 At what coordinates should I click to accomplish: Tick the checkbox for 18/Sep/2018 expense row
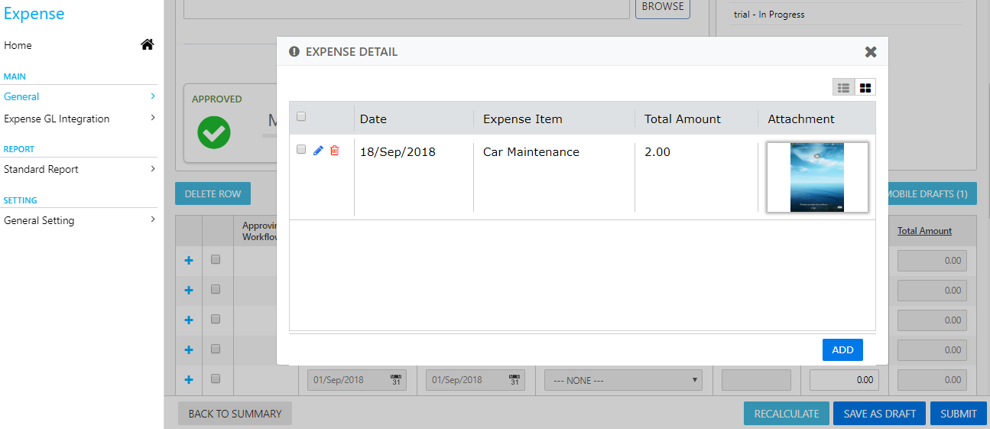(x=301, y=150)
